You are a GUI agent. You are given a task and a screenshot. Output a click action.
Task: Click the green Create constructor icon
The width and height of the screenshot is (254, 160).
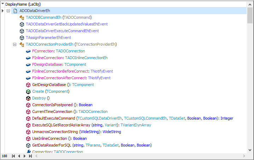pos(28,92)
